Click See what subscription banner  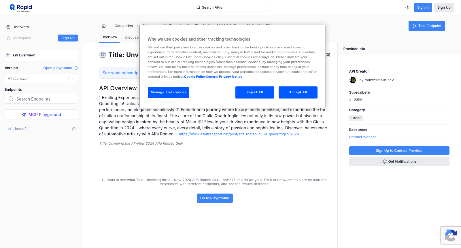point(119,73)
